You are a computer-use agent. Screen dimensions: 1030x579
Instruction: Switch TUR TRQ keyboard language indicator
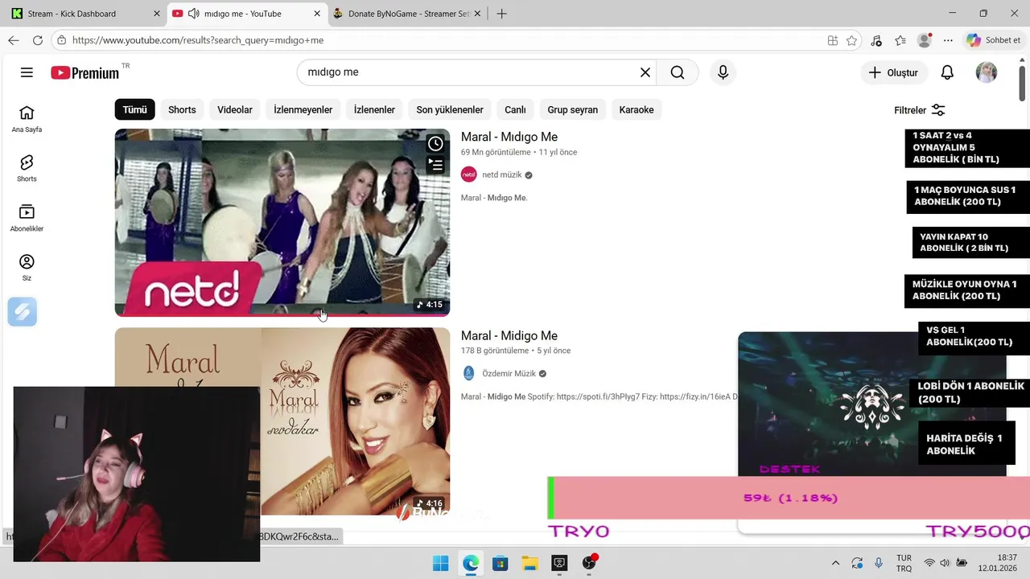(904, 563)
